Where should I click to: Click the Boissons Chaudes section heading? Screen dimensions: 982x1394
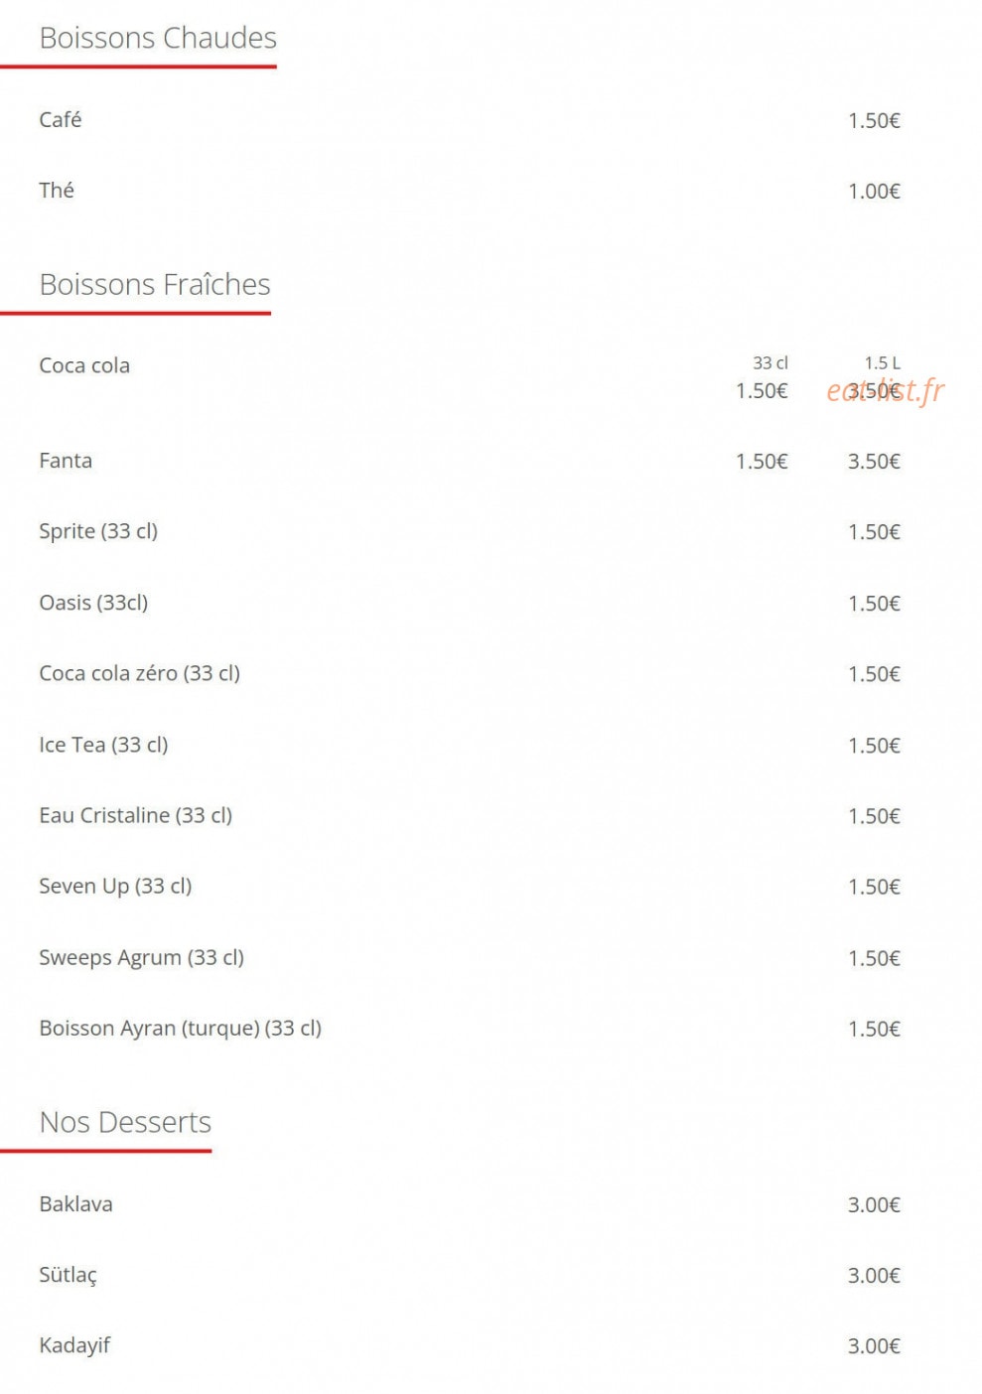click(158, 38)
